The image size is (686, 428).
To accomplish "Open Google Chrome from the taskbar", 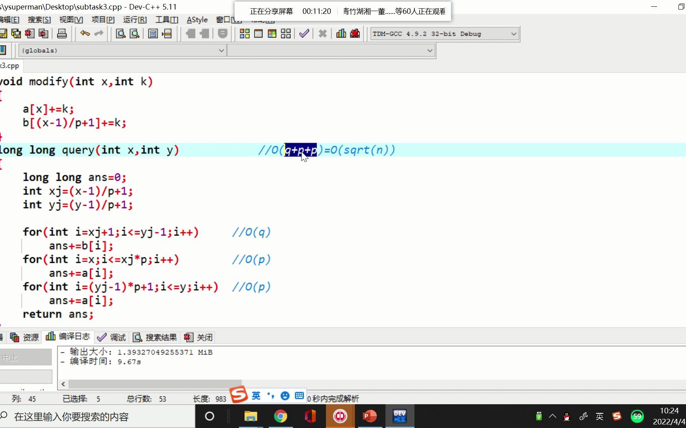I will point(280,416).
